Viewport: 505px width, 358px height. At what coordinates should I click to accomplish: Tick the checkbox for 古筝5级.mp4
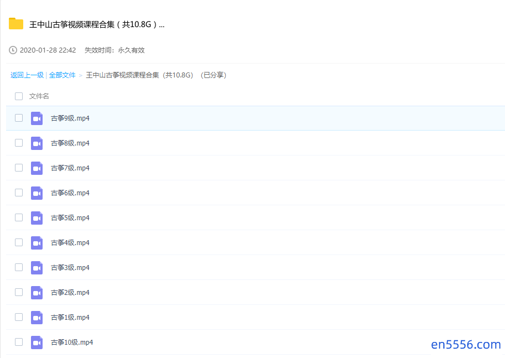tap(19, 217)
